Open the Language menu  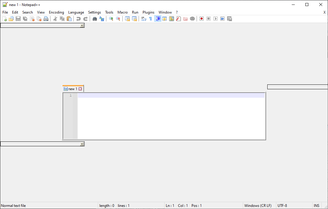[76, 12]
